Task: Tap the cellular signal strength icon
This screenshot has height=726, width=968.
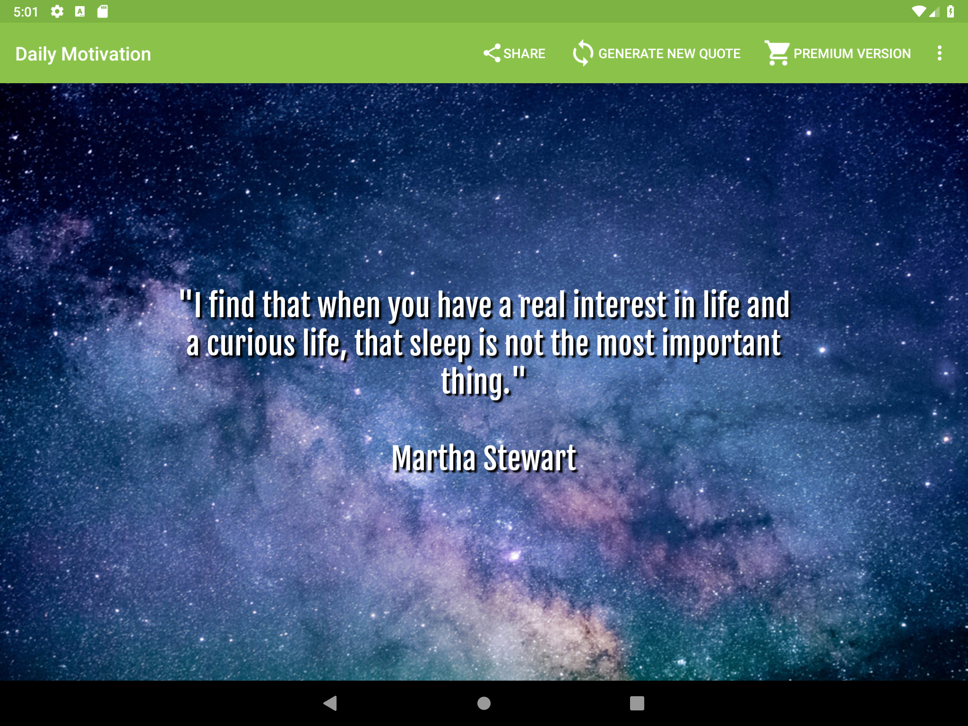Action: tap(933, 11)
